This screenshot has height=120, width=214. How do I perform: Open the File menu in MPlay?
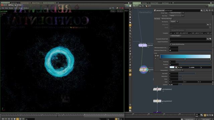click(3, 8)
